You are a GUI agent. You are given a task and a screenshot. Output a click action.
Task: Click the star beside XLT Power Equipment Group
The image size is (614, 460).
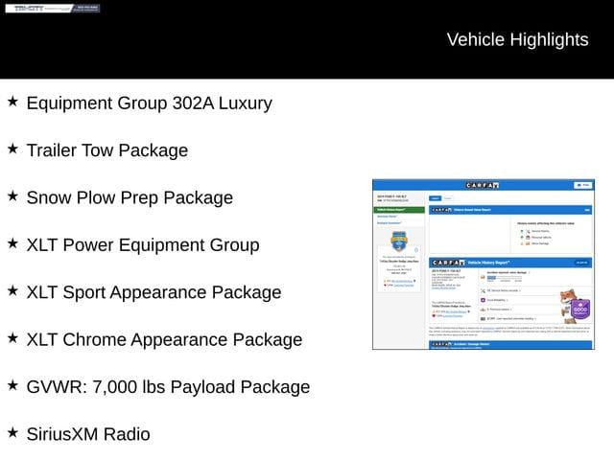pyautogui.click(x=12, y=243)
